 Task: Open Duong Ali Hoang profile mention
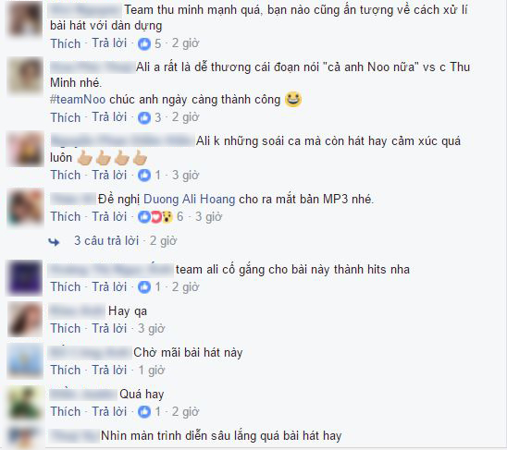point(189,199)
